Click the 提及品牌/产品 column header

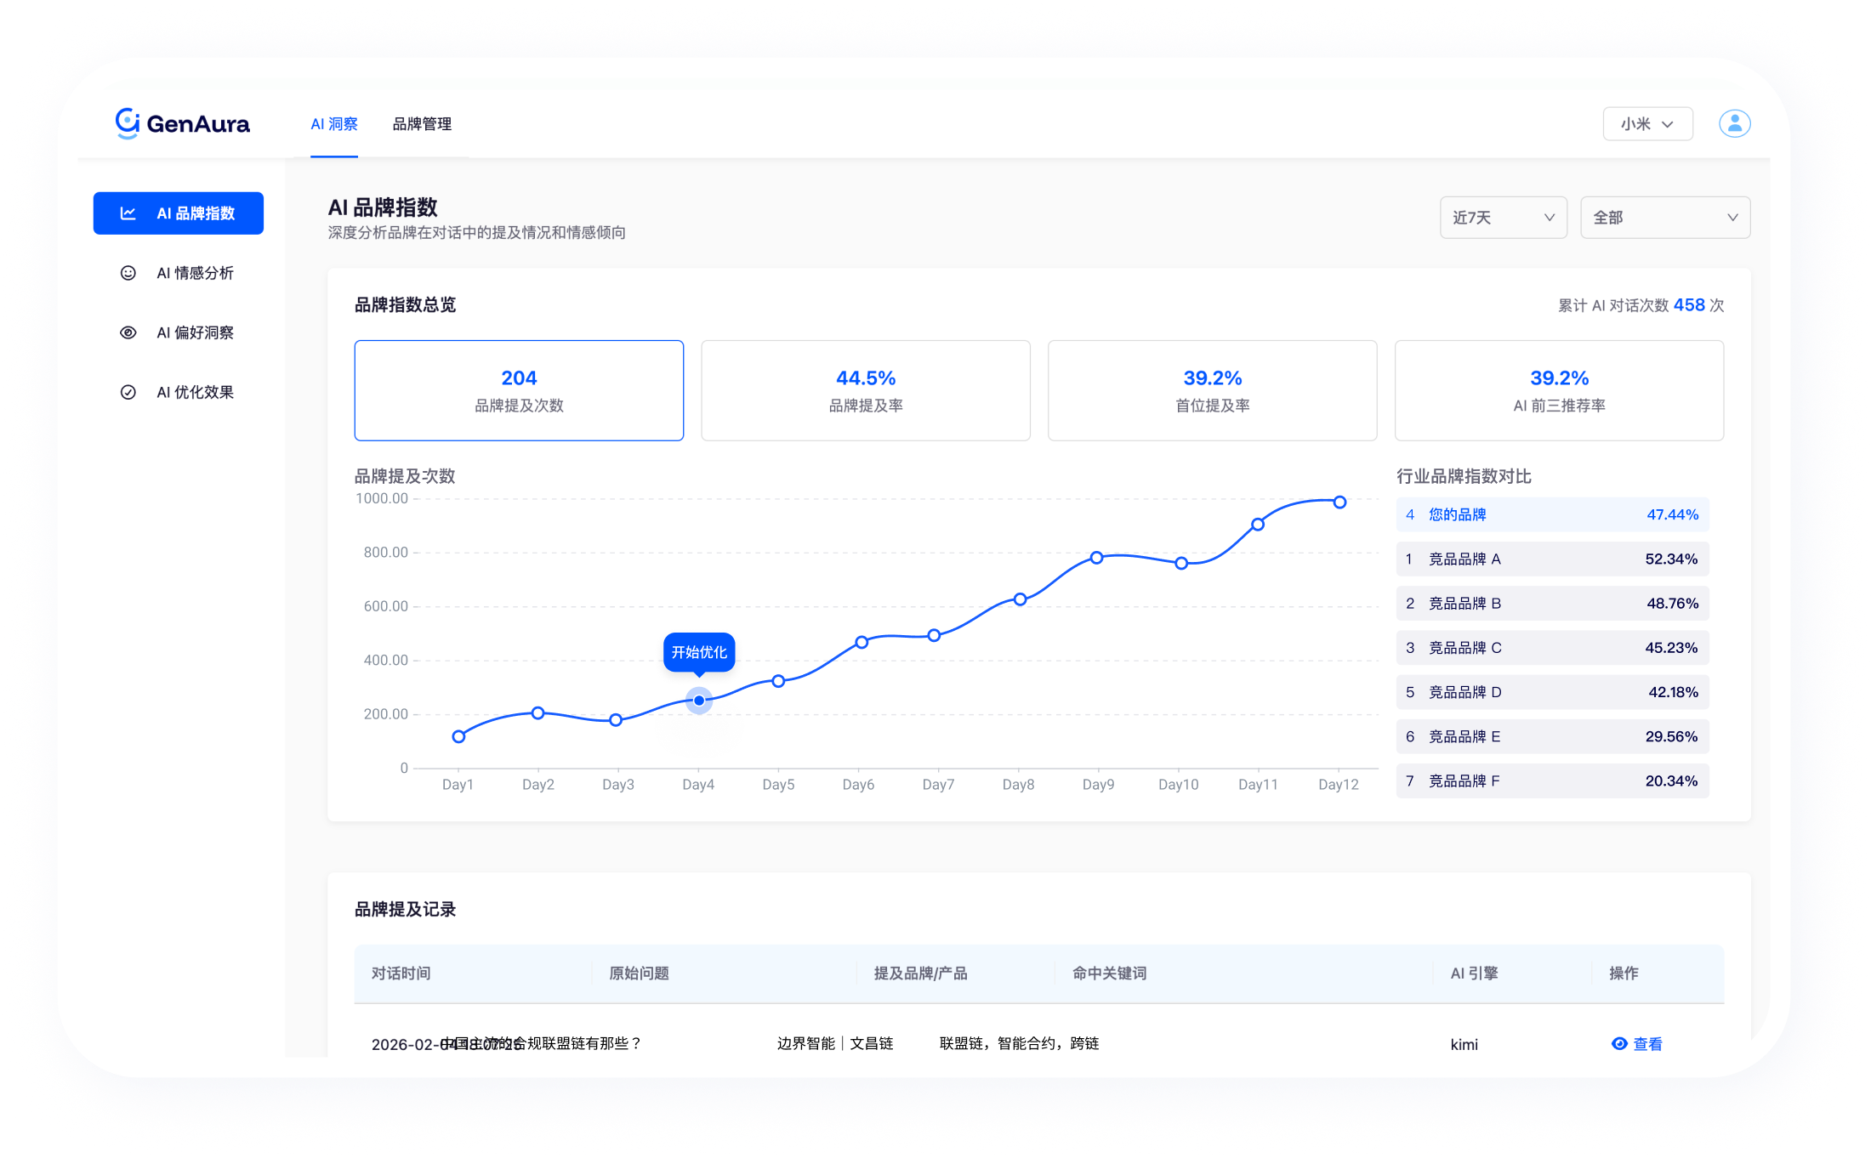(920, 974)
